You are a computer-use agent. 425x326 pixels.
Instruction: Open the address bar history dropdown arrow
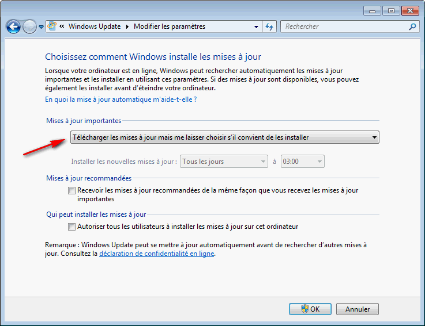coord(256,27)
